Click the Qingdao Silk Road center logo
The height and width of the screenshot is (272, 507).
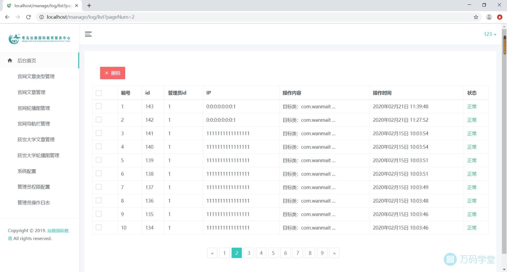39,39
